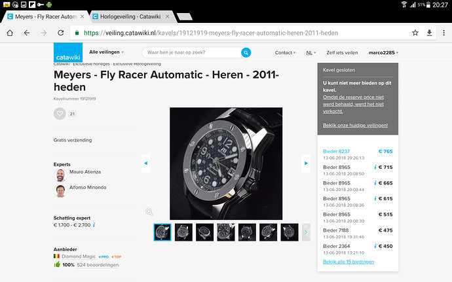Screen dimensions: 452x282
Task: Switch to the Horlogeveiling - Catawiki tab
Action: click(x=130, y=17)
